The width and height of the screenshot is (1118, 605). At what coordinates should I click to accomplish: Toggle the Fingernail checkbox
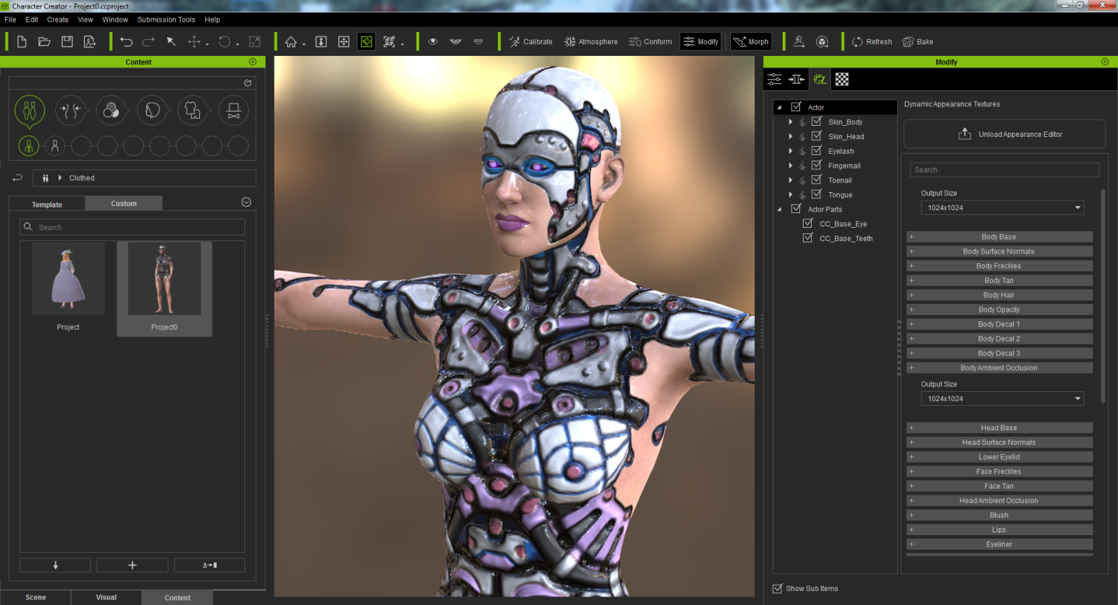[x=816, y=166]
